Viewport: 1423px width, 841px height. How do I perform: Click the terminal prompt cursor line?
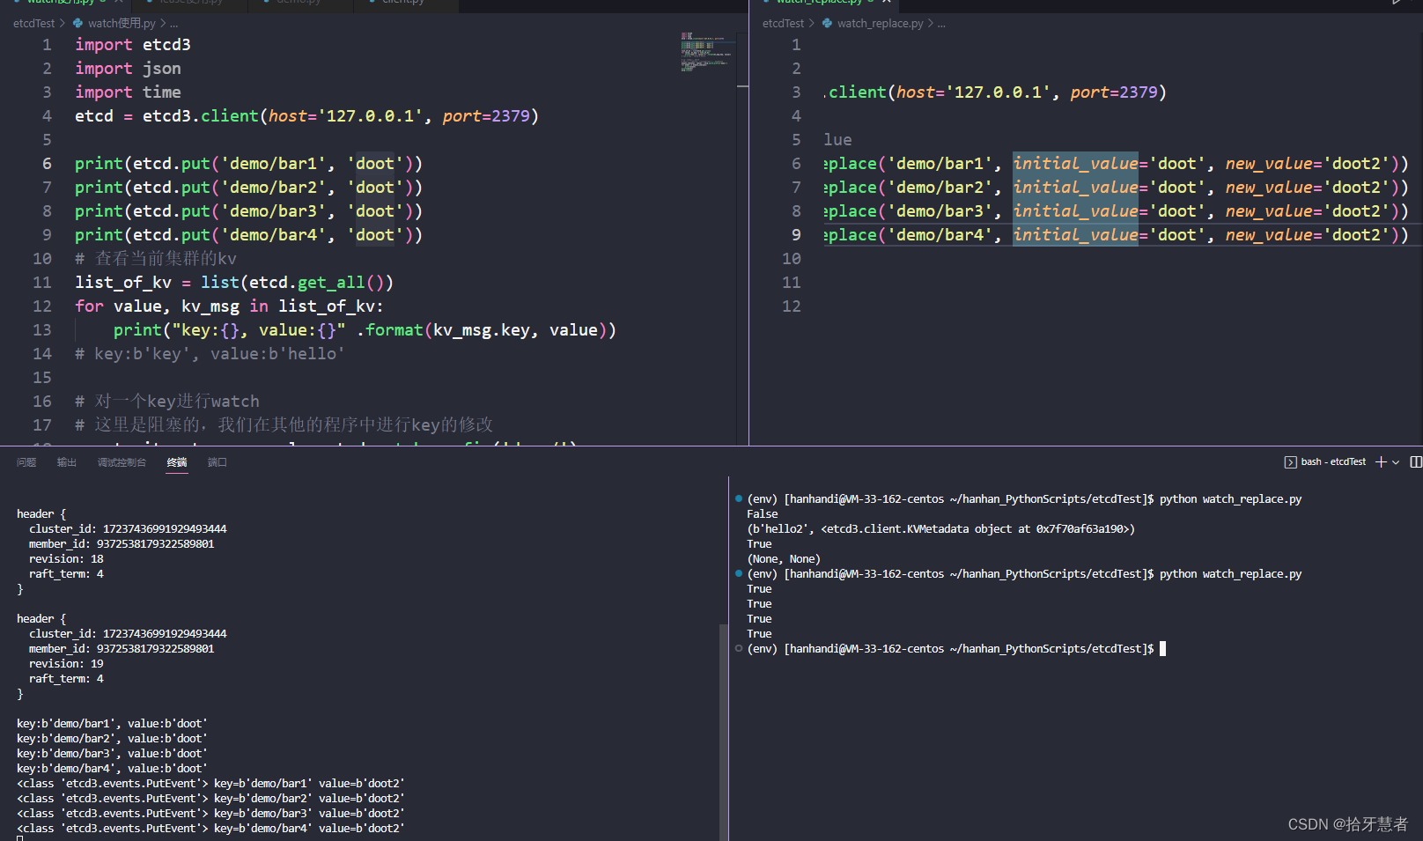(956, 649)
